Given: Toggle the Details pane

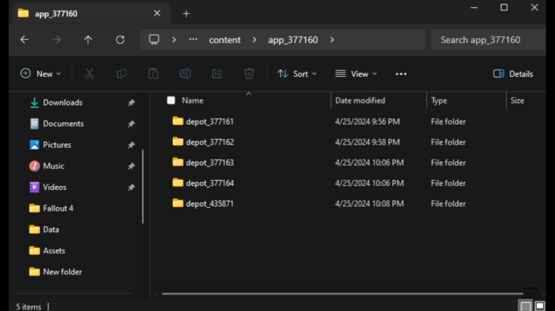Looking at the screenshot, I should click(513, 74).
